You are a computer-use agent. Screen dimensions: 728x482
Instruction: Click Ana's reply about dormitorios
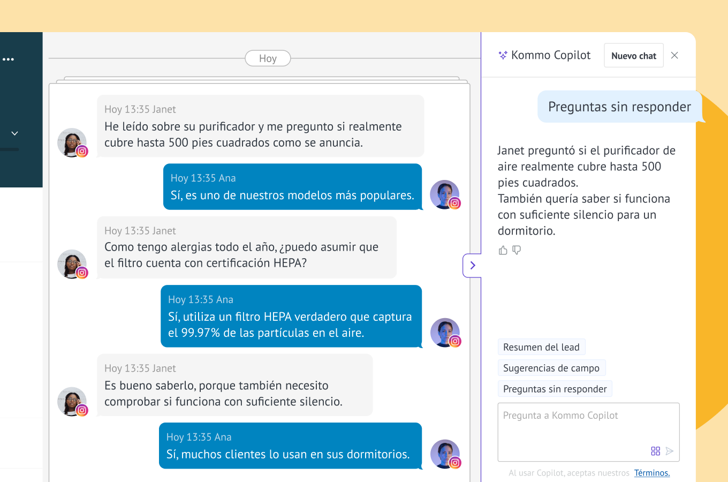pyautogui.click(x=290, y=446)
